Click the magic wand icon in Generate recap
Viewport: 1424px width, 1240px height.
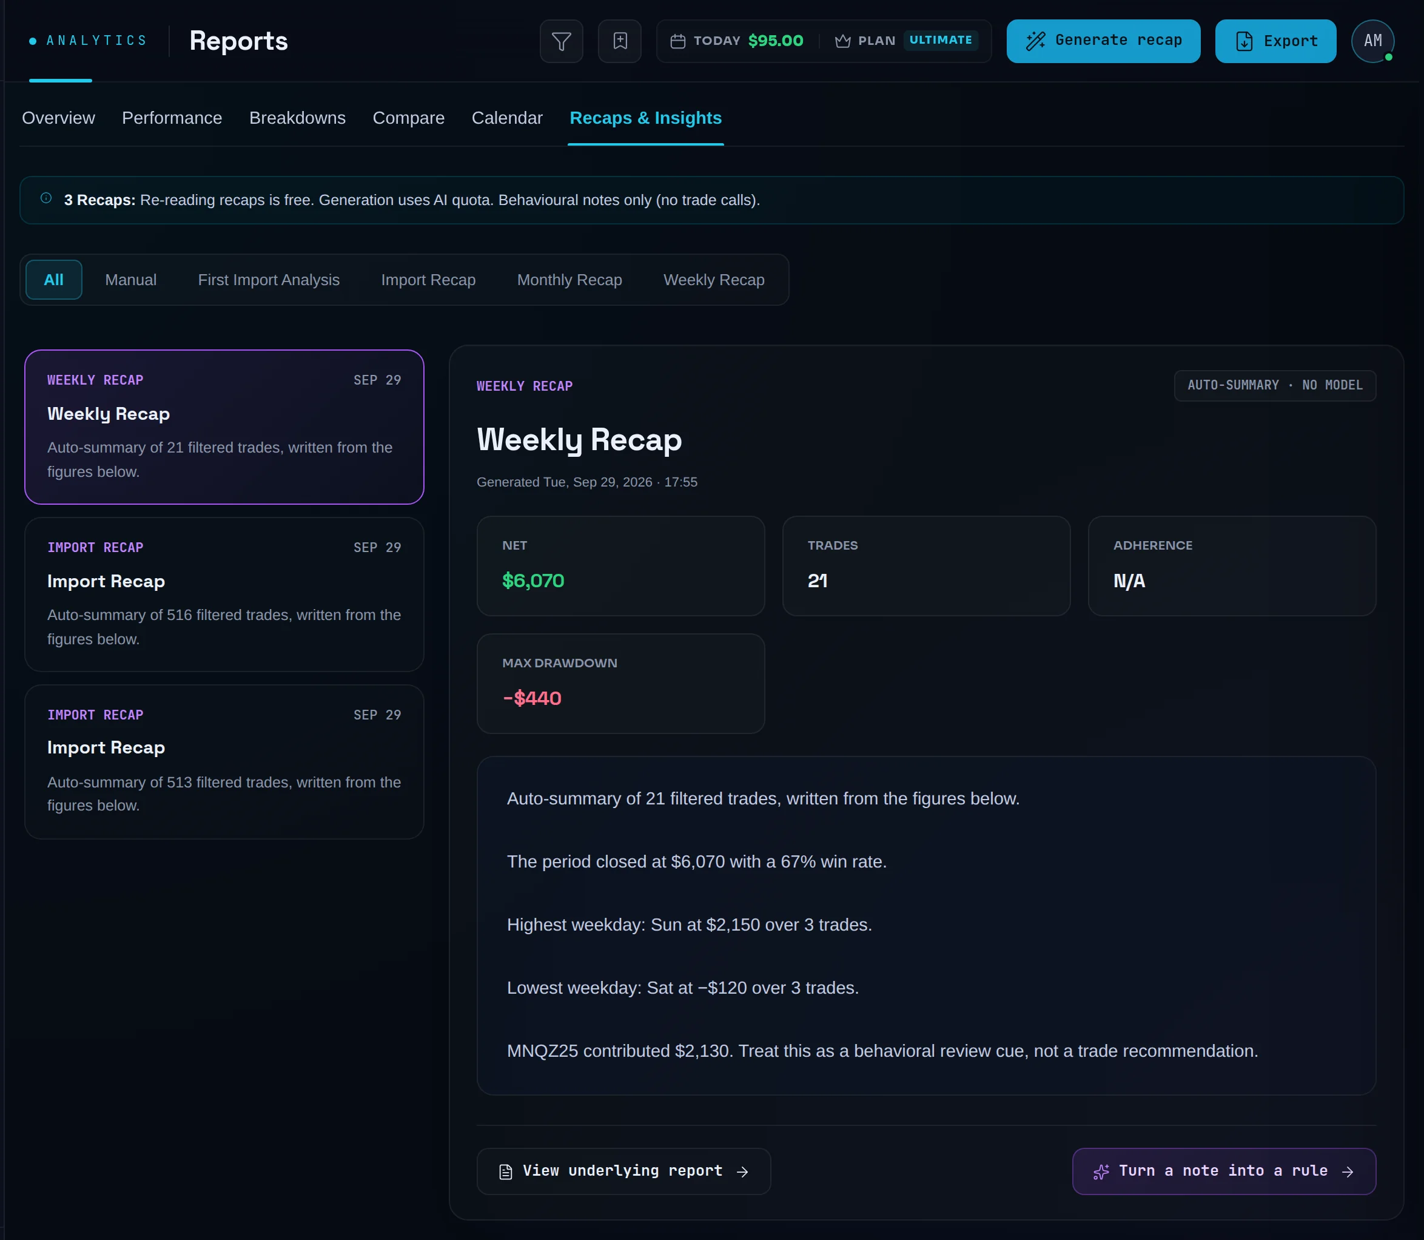(1035, 41)
